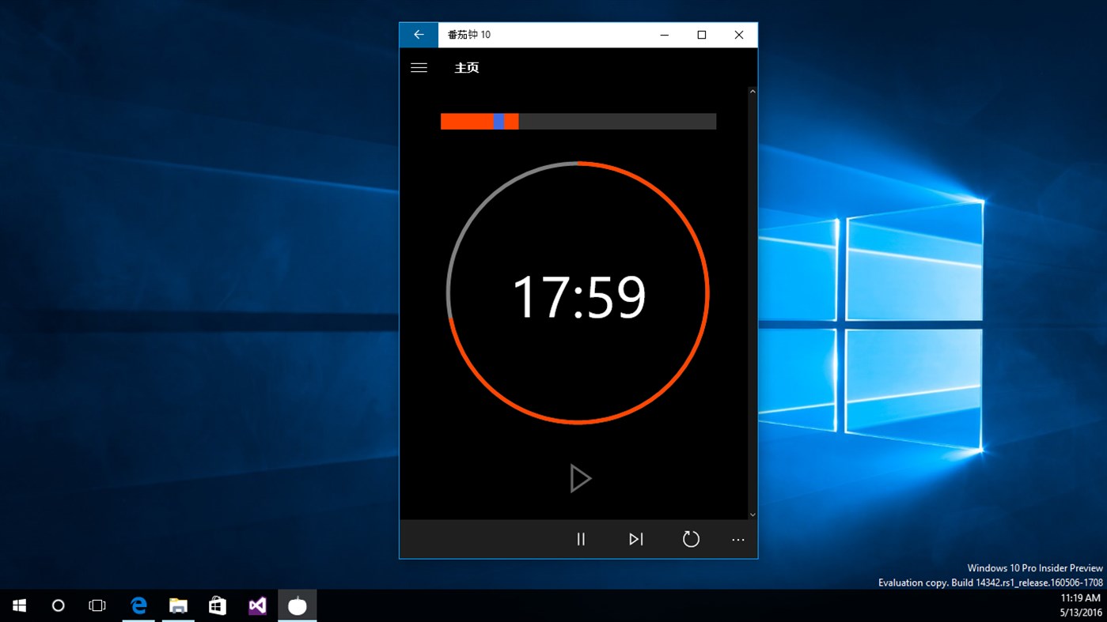Launch Microsoft Edge from the taskbar

tap(138, 605)
